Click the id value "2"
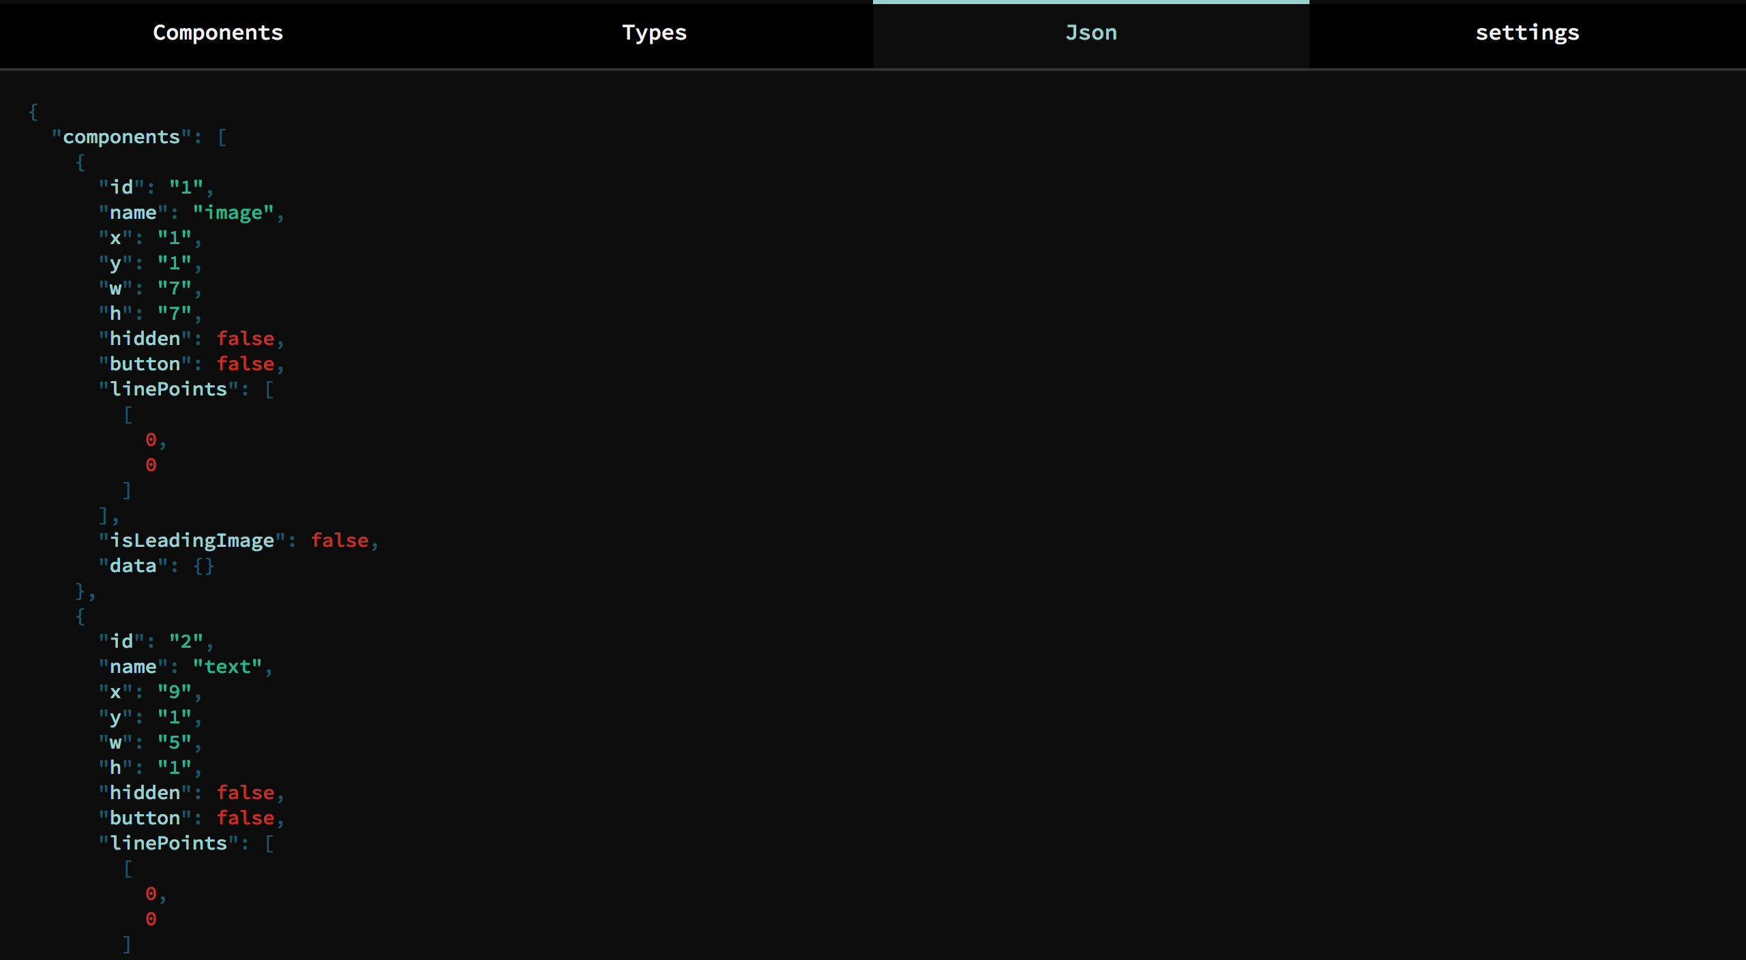The width and height of the screenshot is (1746, 960). tap(186, 642)
